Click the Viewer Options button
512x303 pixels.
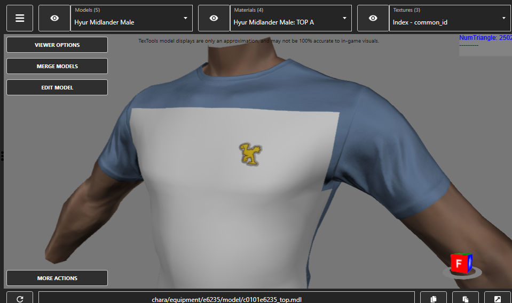pos(57,45)
